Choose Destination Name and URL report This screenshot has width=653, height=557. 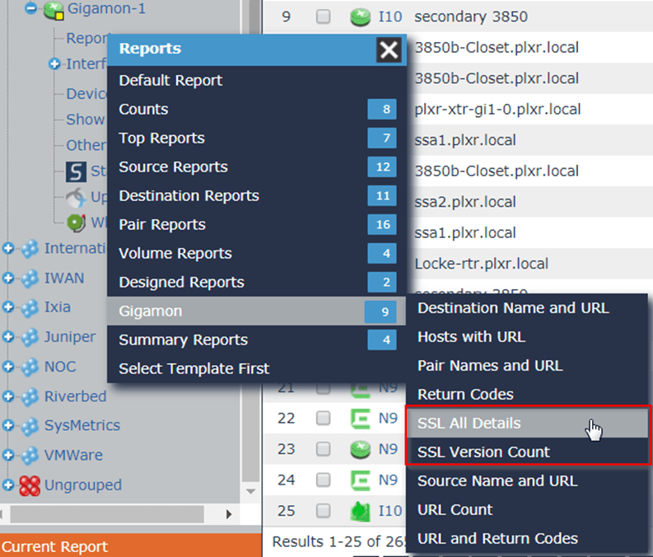(x=527, y=308)
